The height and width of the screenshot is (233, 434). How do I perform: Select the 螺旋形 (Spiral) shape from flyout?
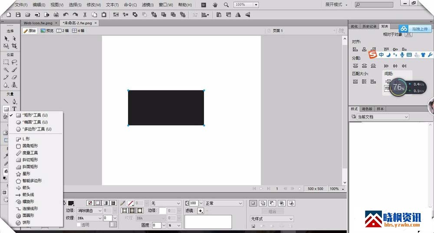click(x=28, y=201)
